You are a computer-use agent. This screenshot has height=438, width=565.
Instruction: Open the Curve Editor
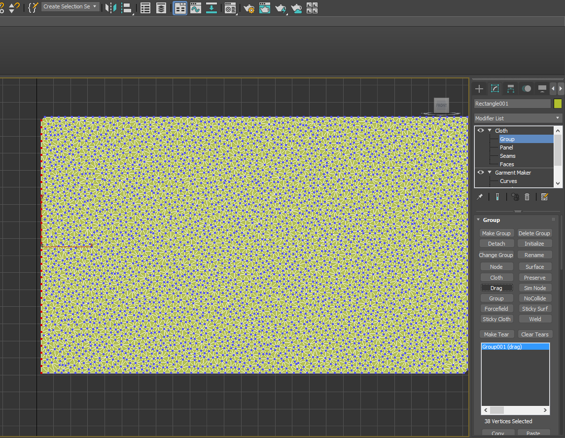(196, 8)
